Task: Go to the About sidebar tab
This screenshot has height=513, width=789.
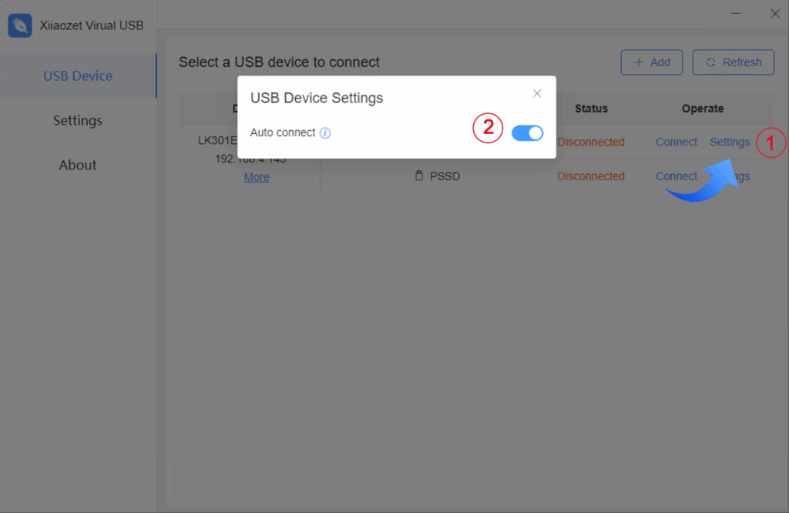Action: [x=78, y=165]
